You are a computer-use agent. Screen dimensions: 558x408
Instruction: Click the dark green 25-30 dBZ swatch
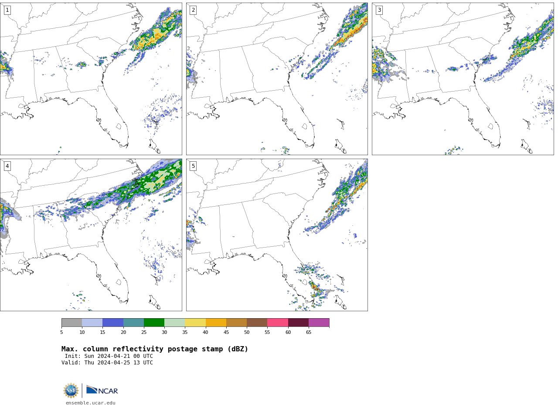pos(154,323)
